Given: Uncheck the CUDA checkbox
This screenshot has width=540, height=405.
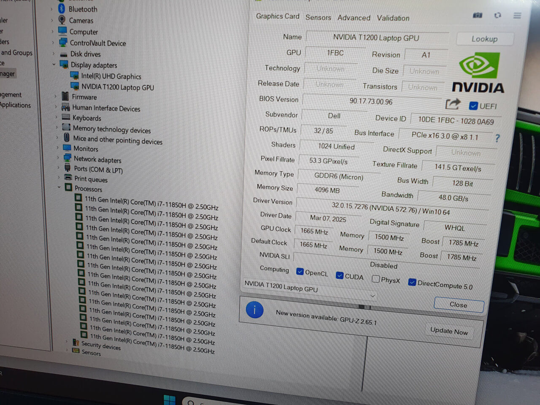Looking at the screenshot, I should tap(339, 275).
